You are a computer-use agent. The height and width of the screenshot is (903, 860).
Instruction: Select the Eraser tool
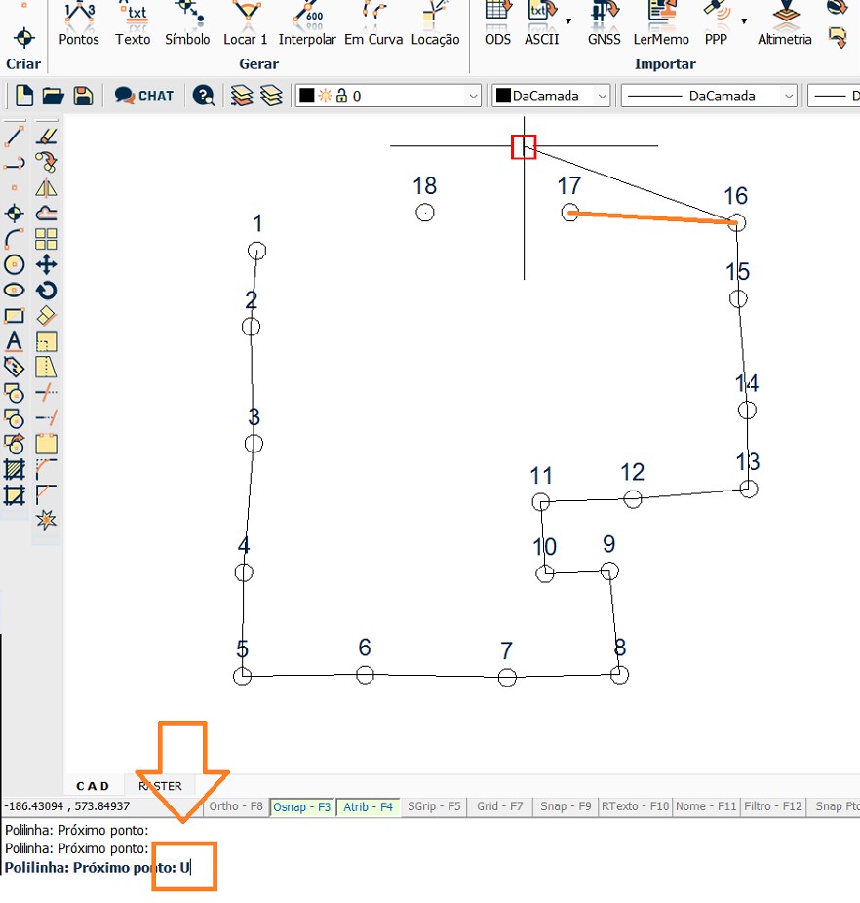[x=46, y=316]
